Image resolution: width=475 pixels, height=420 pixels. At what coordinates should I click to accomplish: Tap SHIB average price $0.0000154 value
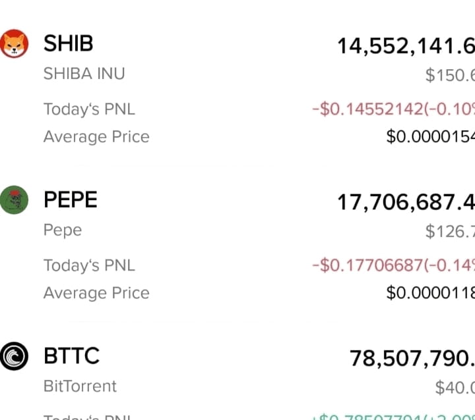tap(430, 137)
